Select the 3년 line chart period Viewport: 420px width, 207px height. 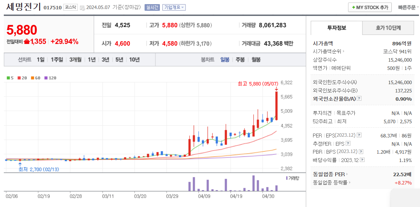[106, 60]
